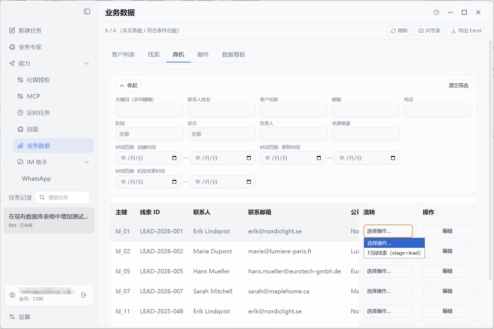494x329 pixels.
Task: Open calendar icon for 更新时间 end date
Action: coord(393,158)
